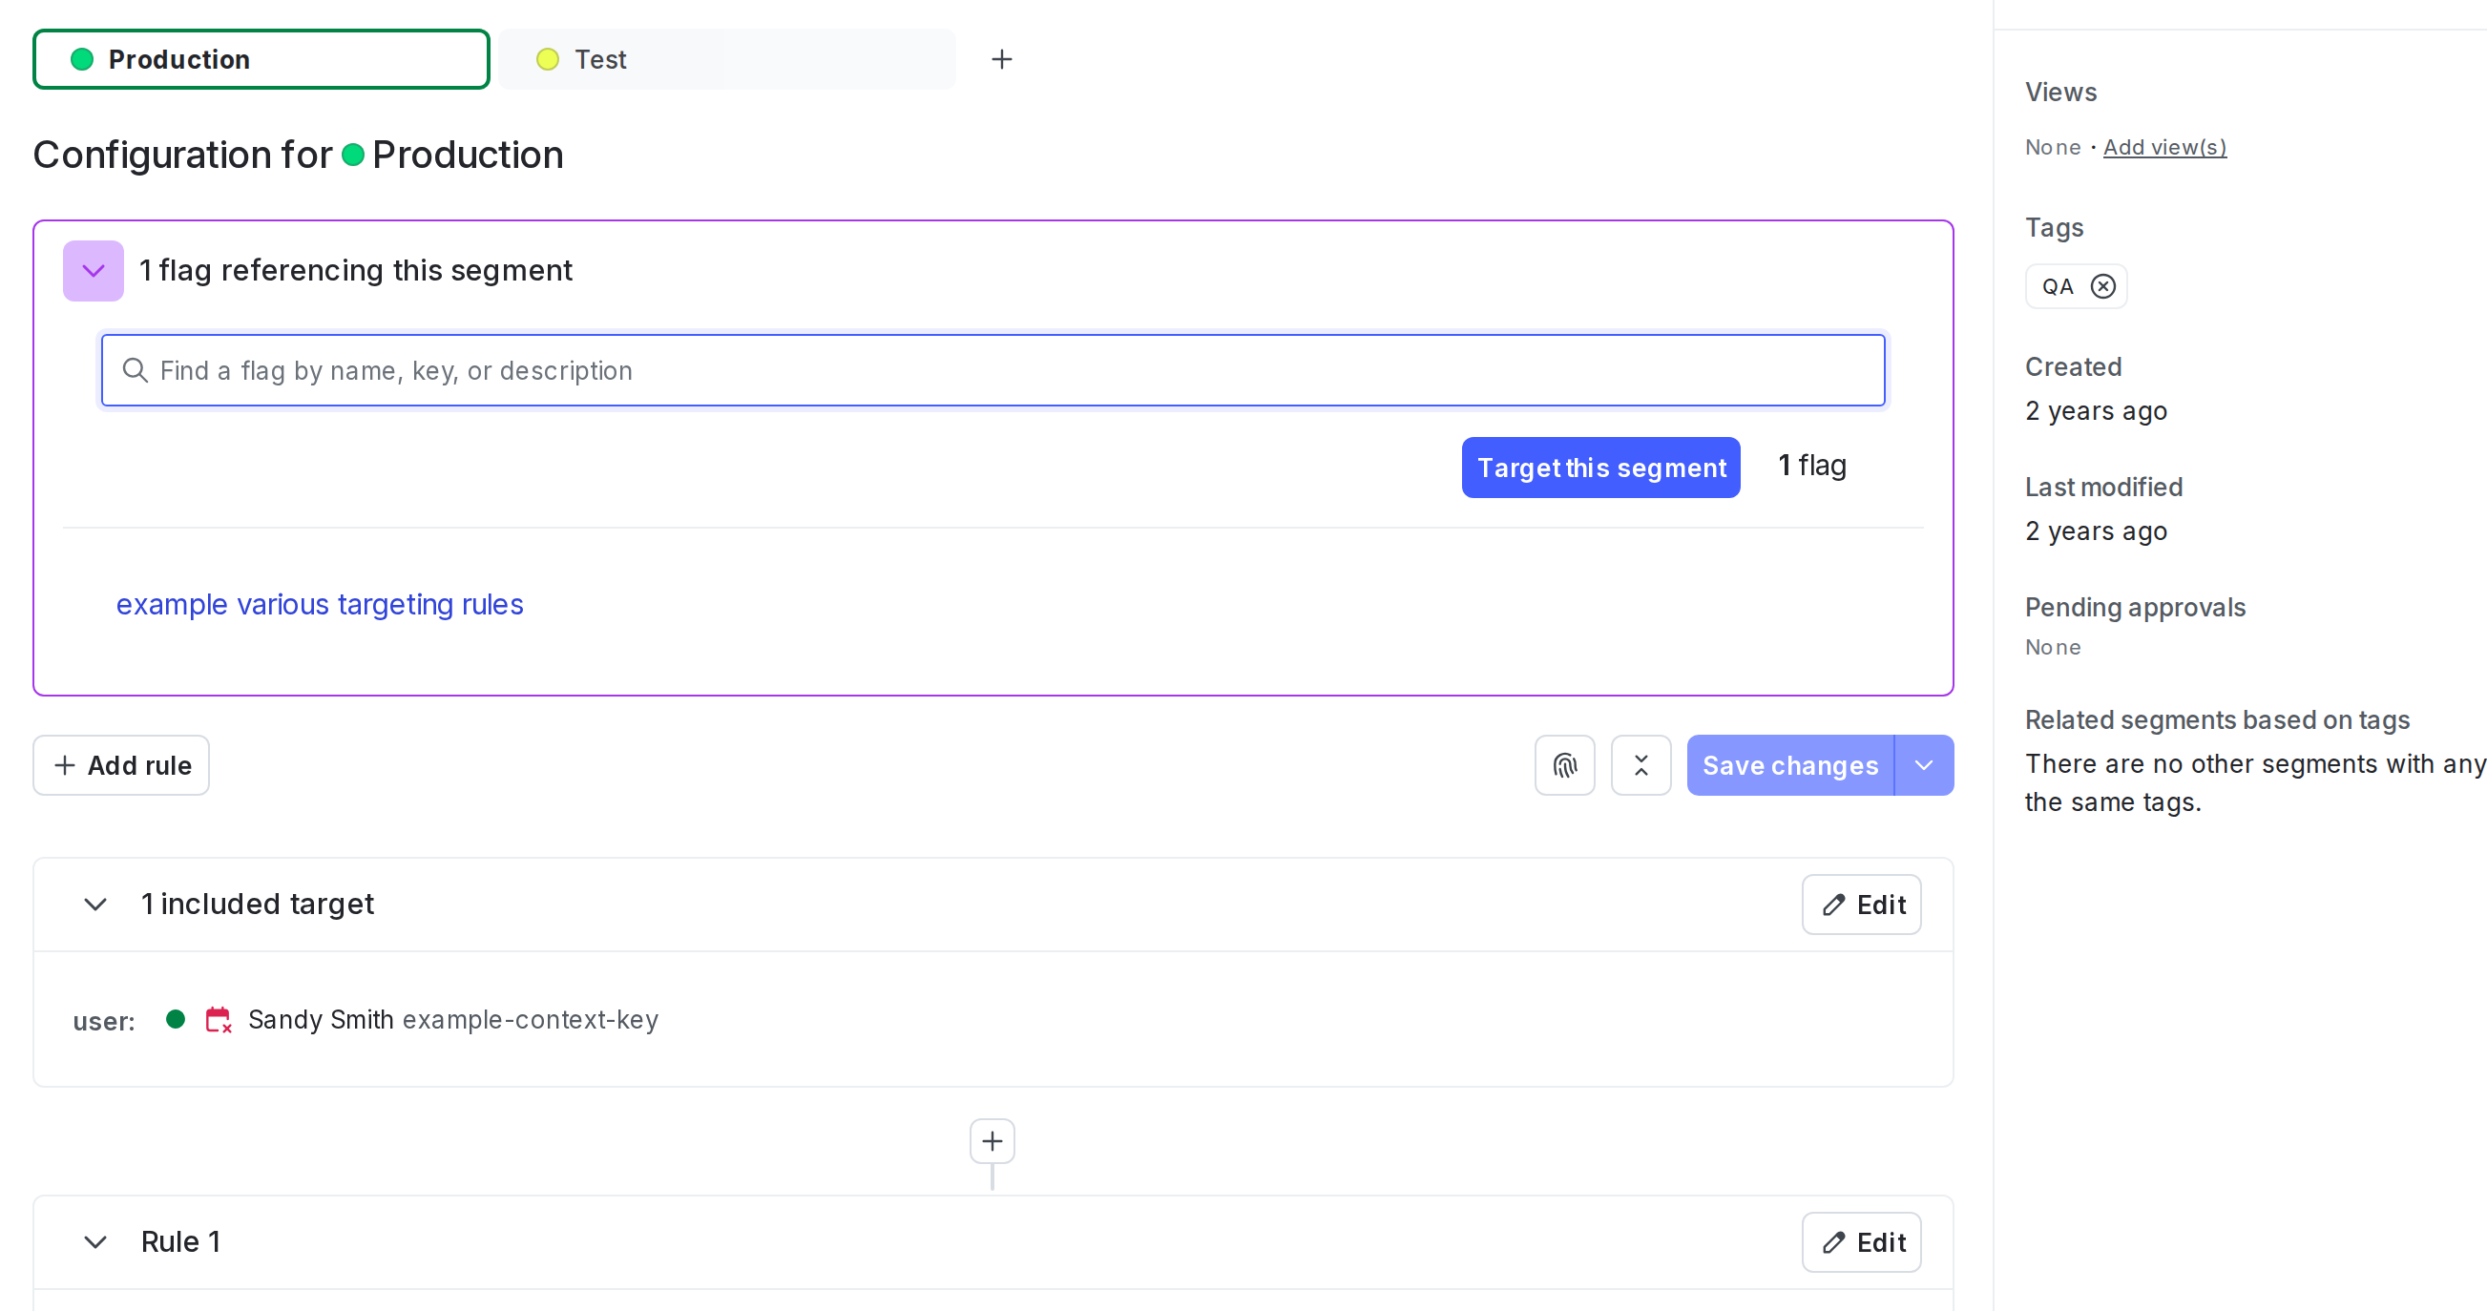
Task: Click the red expired-calendar icon next to Sandy Smith
Action: (219, 1019)
